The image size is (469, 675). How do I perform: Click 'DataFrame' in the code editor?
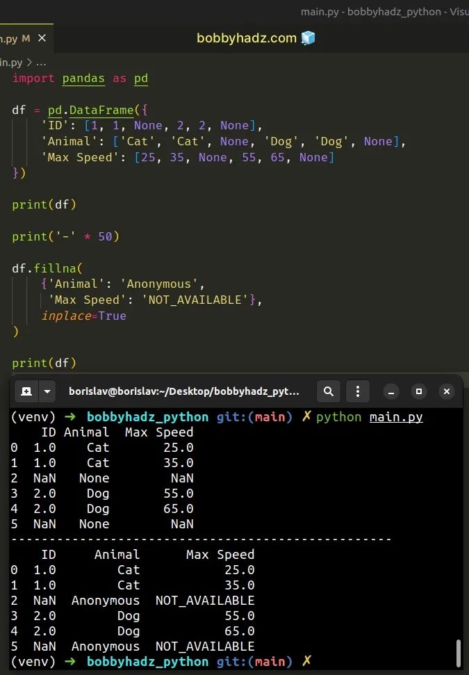(x=101, y=111)
